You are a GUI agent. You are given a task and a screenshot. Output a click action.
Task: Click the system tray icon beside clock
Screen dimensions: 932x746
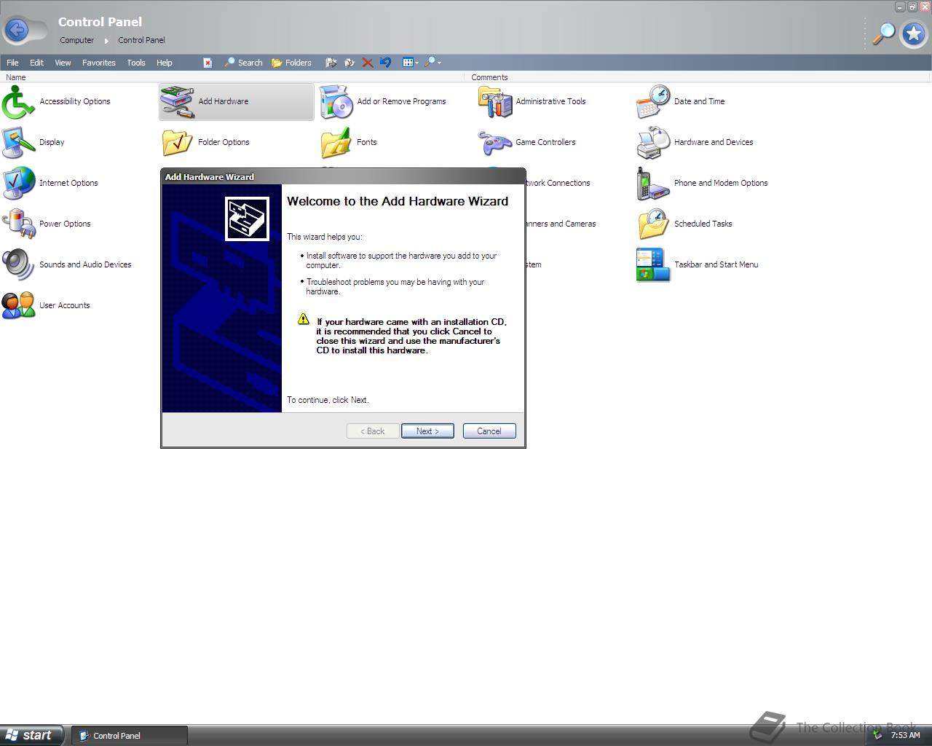pos(878,735)
